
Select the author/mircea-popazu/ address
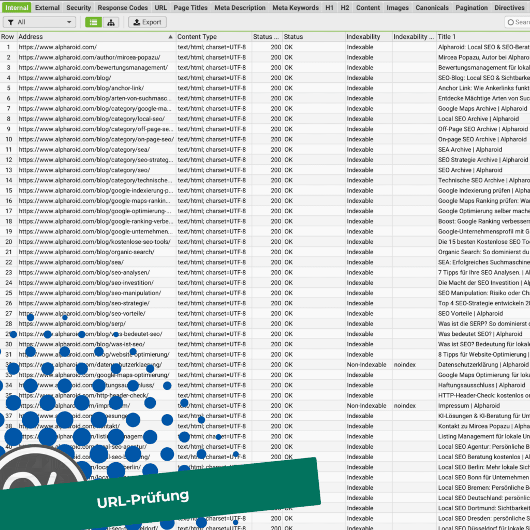click(90, 57)
